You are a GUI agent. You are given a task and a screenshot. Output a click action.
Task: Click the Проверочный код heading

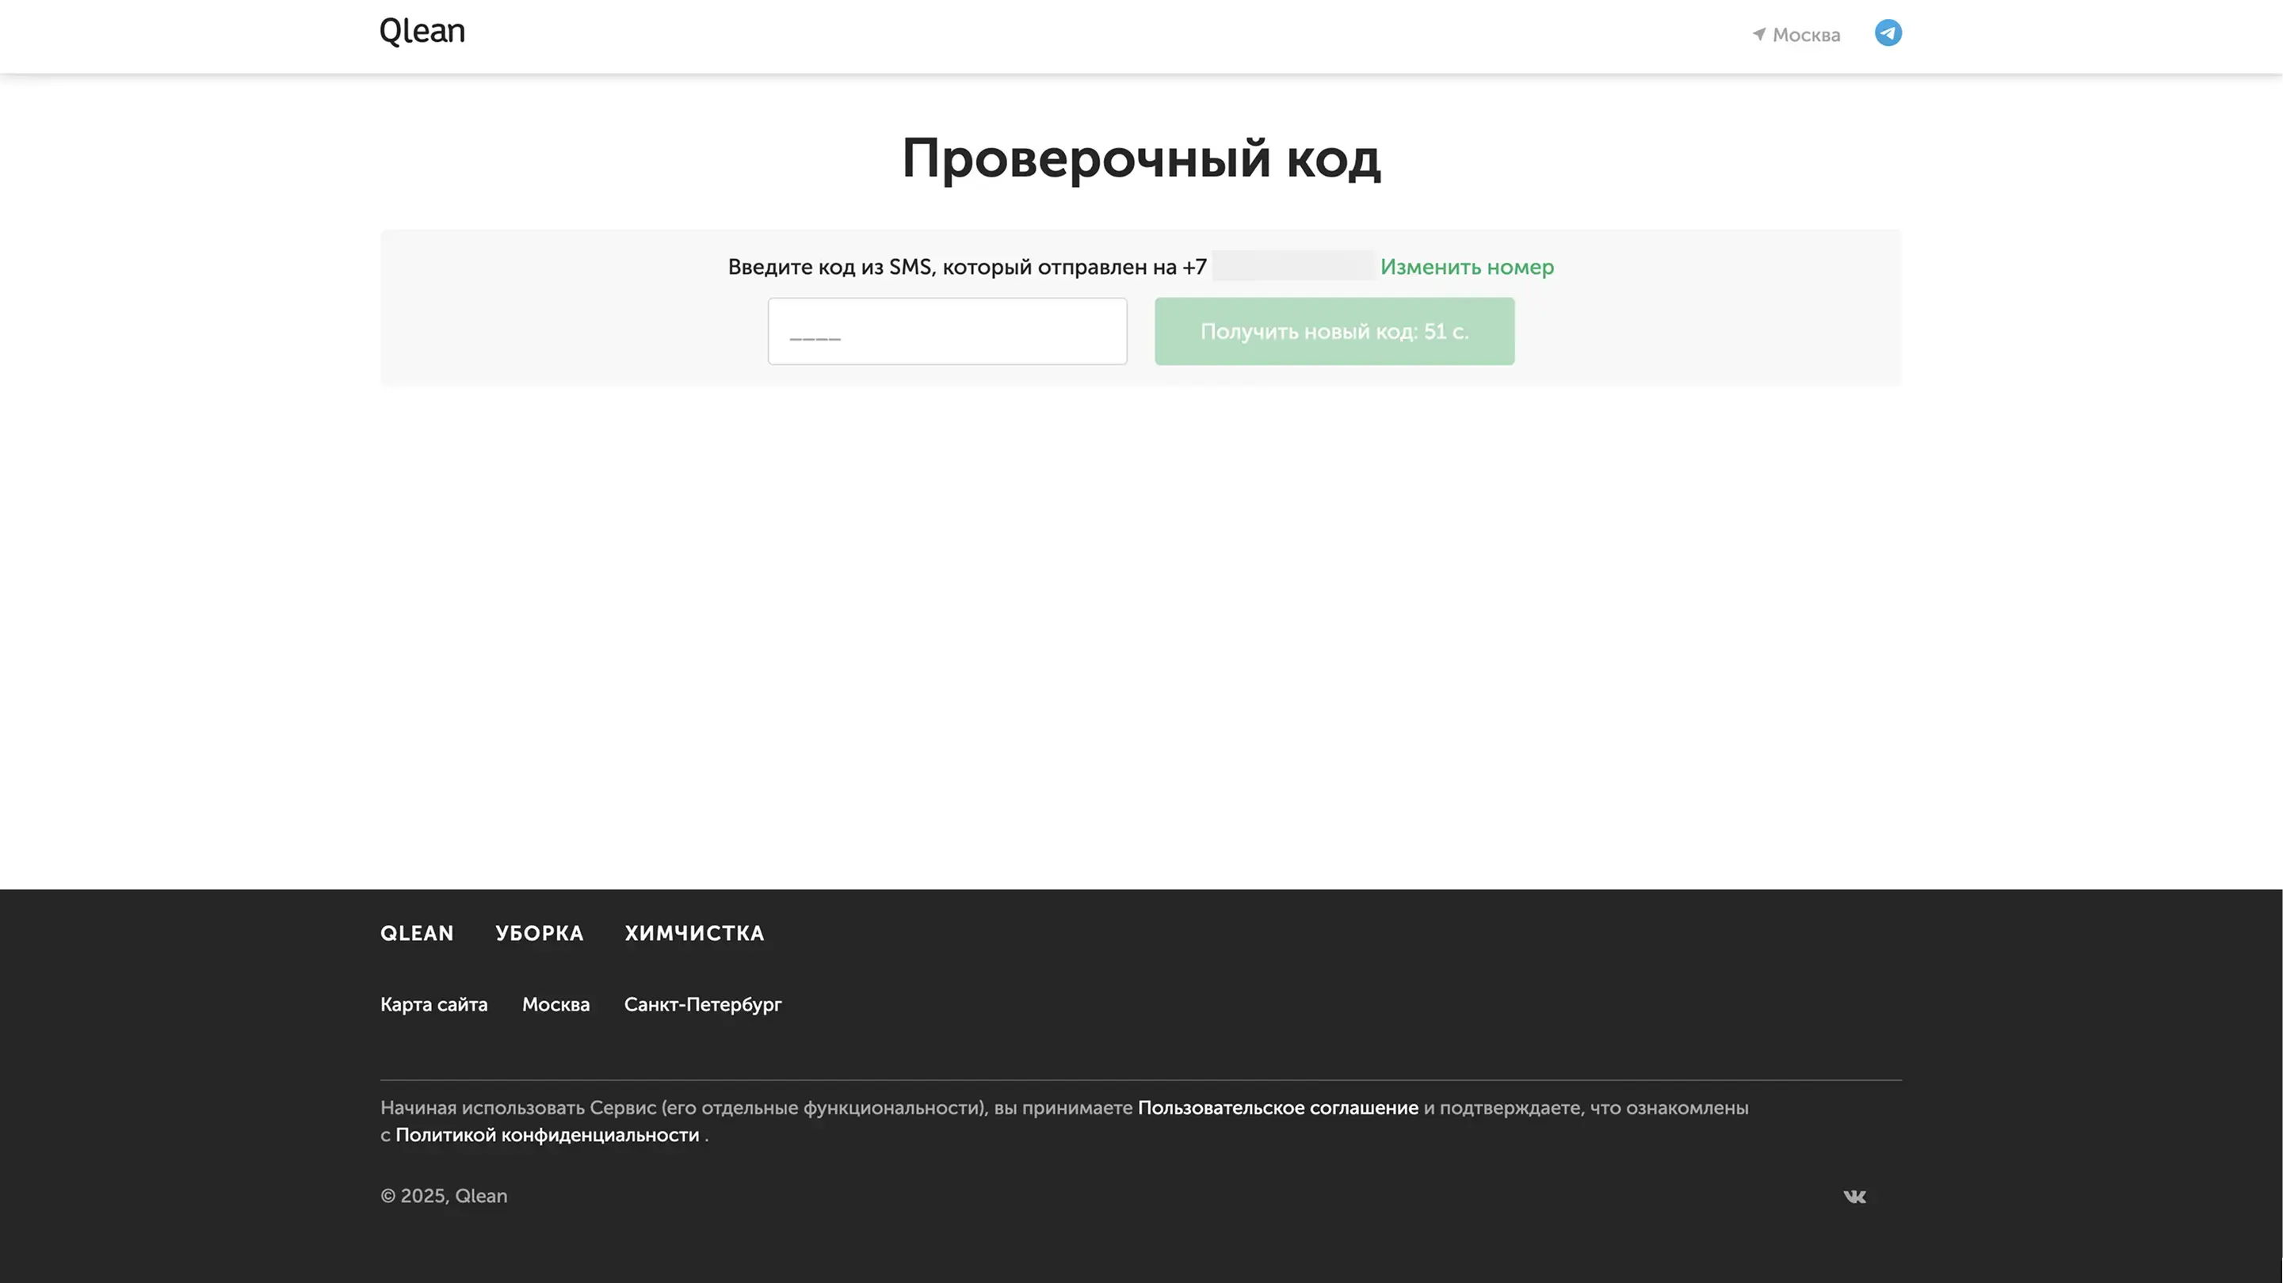click(x=1140, y=158)
